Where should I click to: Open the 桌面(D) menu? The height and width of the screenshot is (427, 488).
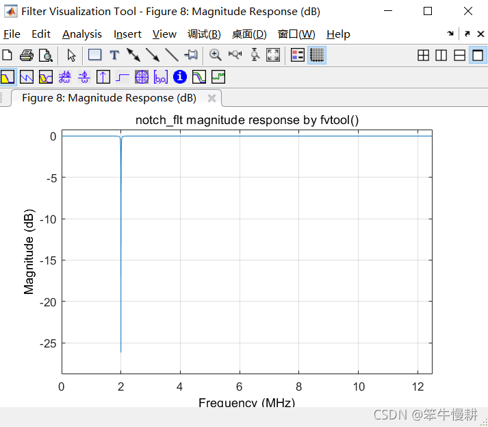(249, 34)
